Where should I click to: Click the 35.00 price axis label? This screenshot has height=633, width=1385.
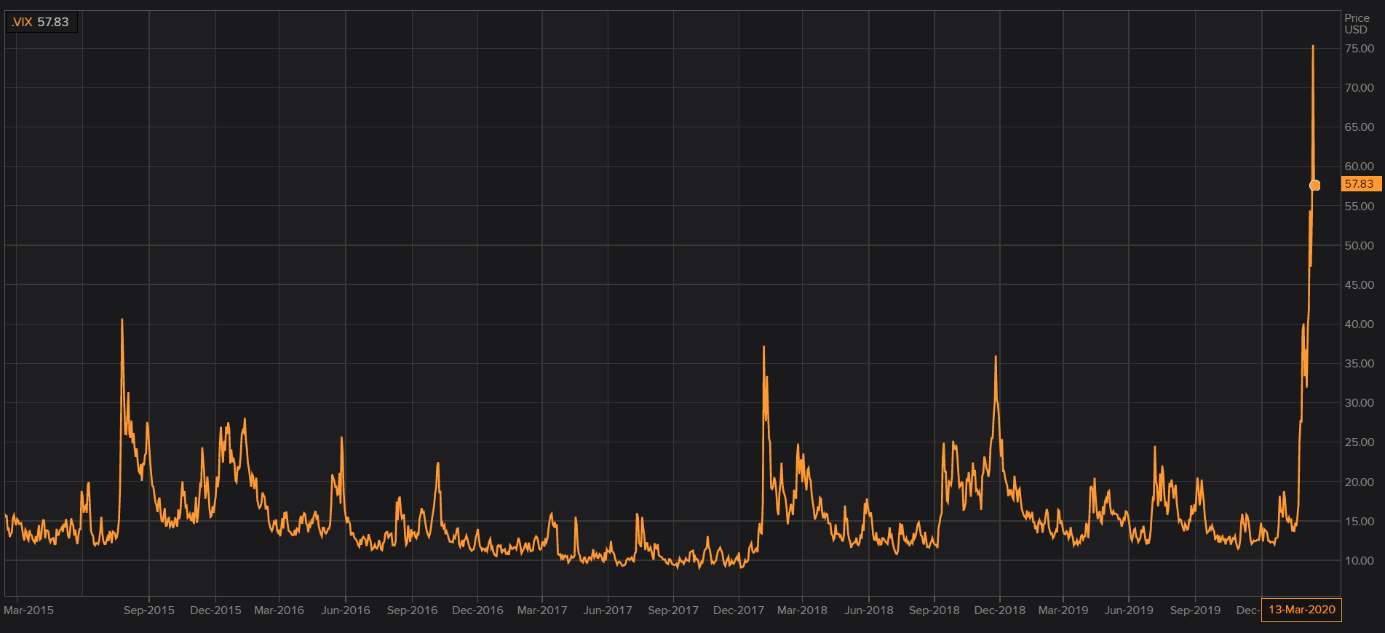[1359, 364]
